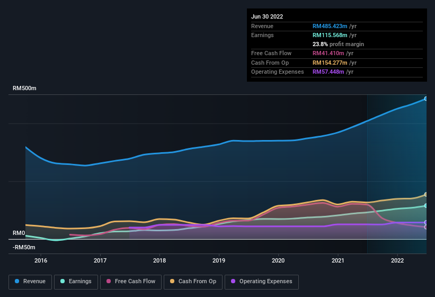Screen dimensions: 435x297
Task: Click the orange Cash From Op legend dot
Action: click(172, 281)
